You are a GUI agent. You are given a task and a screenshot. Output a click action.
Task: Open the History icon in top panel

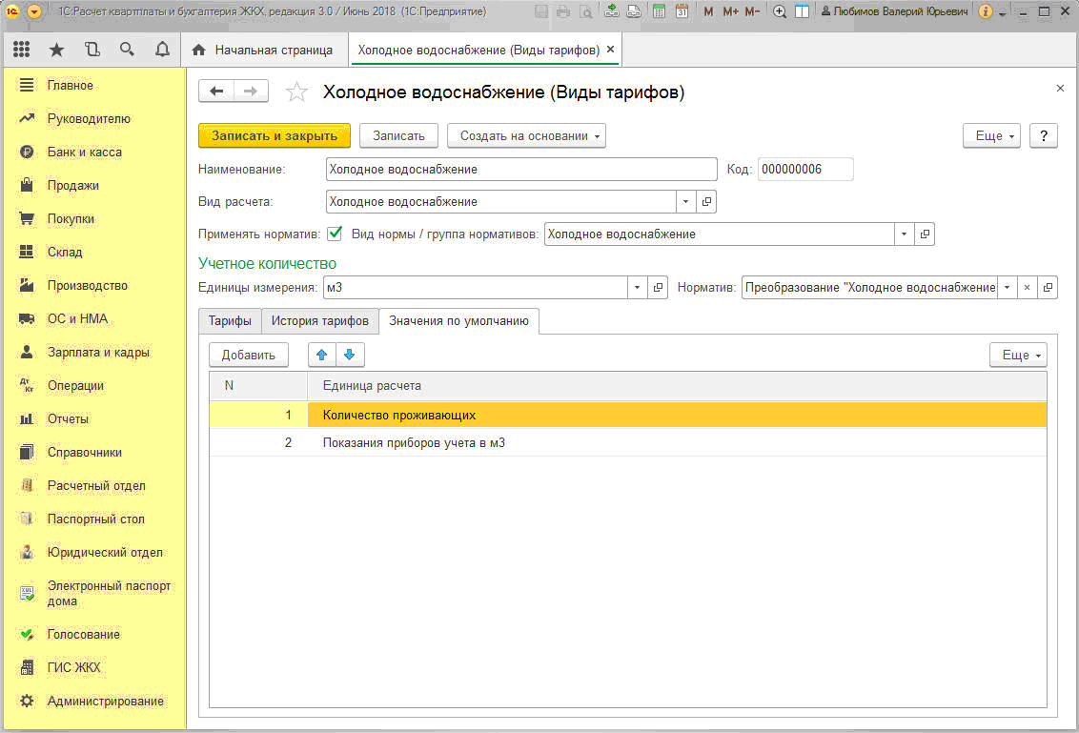(x=92, y=50)
